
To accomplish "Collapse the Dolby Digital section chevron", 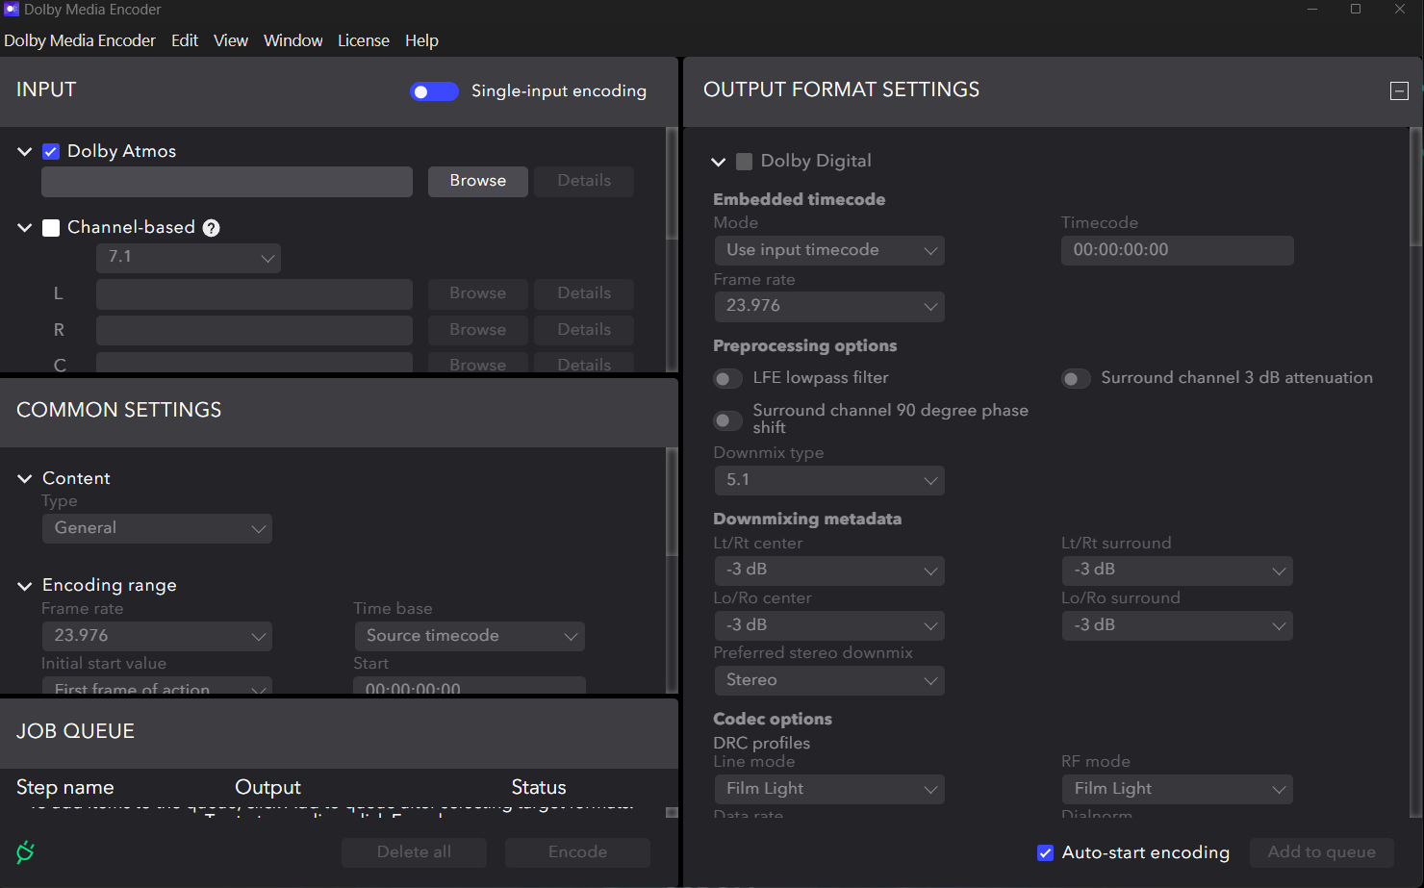I will coord(718,162).
